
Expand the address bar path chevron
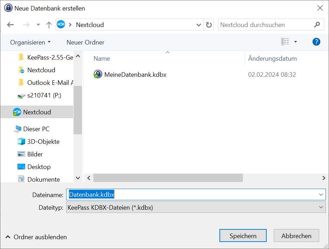[70, 25]
